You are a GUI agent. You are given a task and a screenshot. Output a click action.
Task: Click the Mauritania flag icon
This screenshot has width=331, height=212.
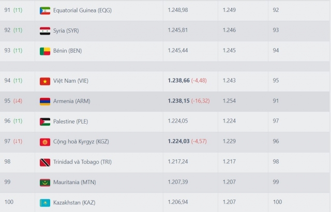45,183
